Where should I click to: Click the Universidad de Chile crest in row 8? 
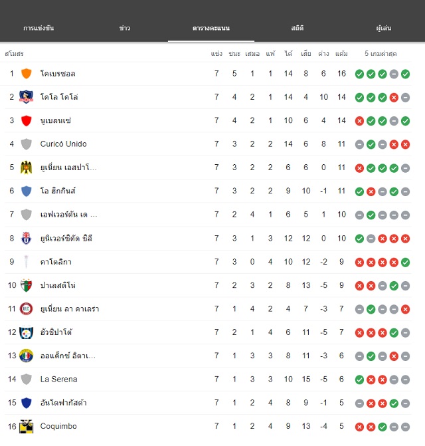coord(26,239)
